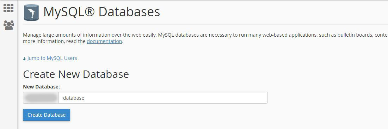Image resolution: width=388 pixels, height=129 pixels.
Task: Click the blurred username prefix box
Action: point(41,98)
